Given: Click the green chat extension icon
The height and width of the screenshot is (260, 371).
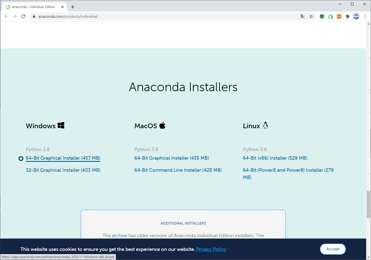Looking at the screenshot, I should coord(322,16).
